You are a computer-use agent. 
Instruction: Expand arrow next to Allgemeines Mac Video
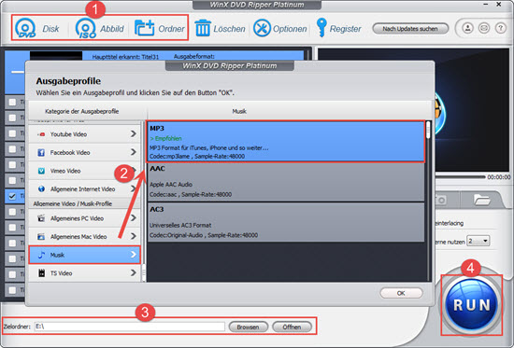click(133, 236)
